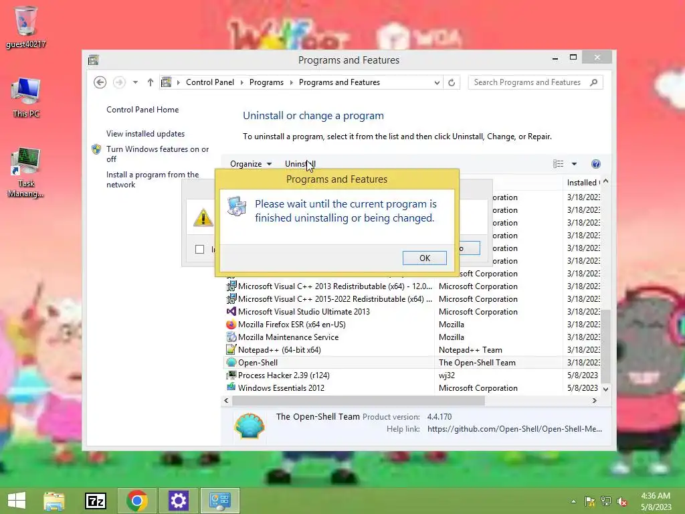The width and height of the screenshot is (685, 514).
Task: Expand the view options dropdown arrow
Action: click(x=574, y=164)
